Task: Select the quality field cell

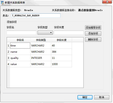Action: 20,58
